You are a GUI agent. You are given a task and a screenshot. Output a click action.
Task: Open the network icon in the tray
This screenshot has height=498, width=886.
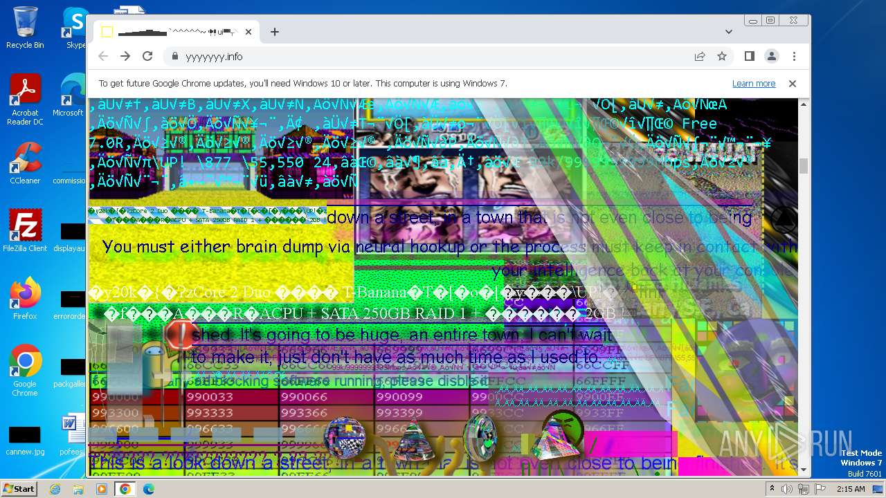coord(803,489)
